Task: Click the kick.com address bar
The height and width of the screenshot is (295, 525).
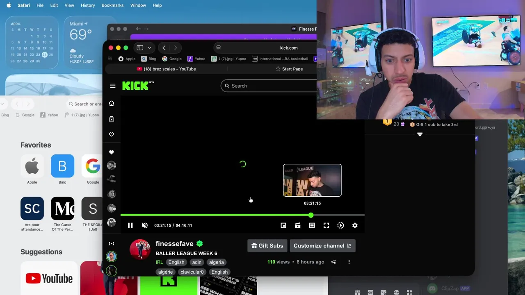Action: pos(265,48)
